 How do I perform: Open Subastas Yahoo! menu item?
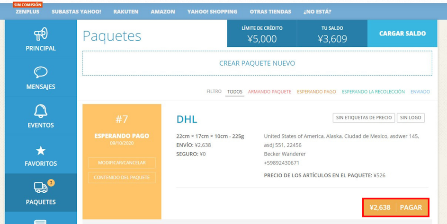pyautogui.click(x=76, y=12)
